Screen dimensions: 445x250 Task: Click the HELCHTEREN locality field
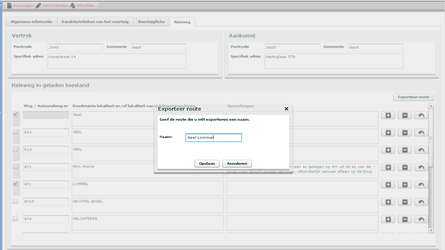click(148, 223)
